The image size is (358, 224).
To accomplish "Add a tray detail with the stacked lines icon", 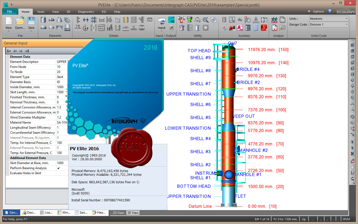I will (134, 19).
